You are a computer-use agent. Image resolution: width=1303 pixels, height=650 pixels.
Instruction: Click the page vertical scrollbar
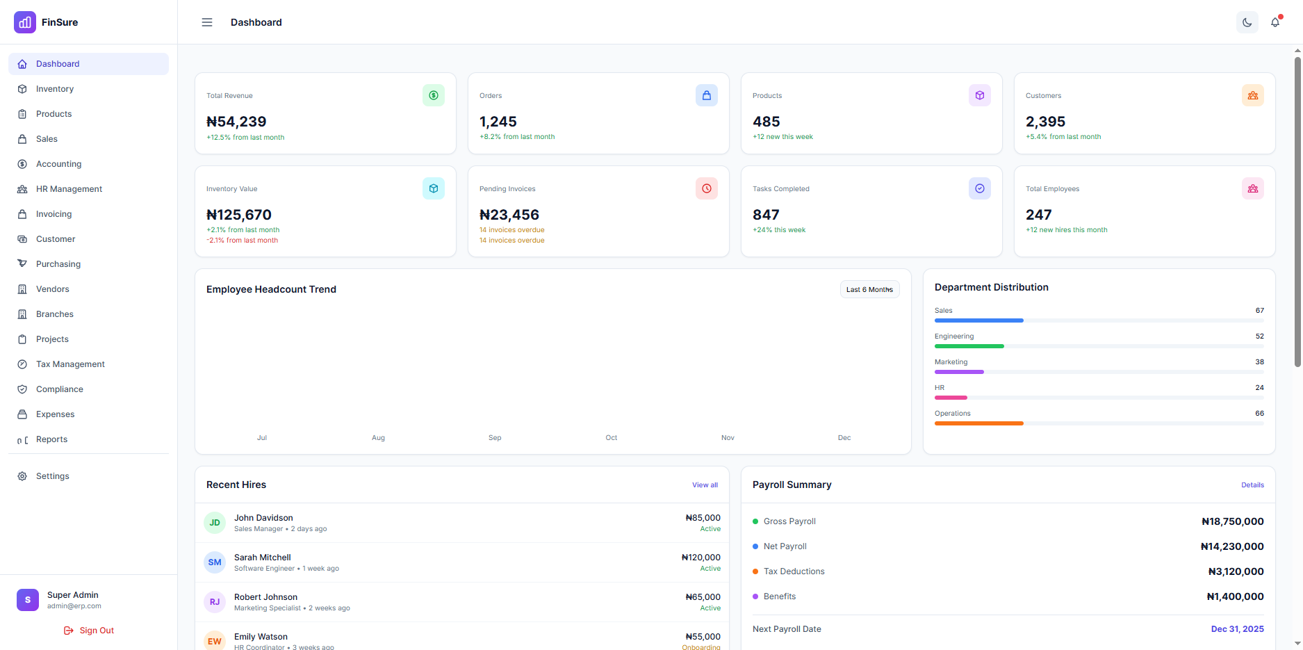click(1297, 209)
